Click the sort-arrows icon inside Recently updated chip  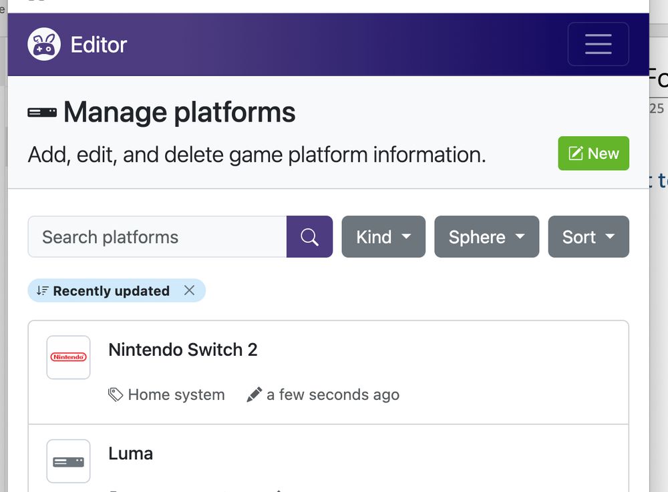(41, 290)
